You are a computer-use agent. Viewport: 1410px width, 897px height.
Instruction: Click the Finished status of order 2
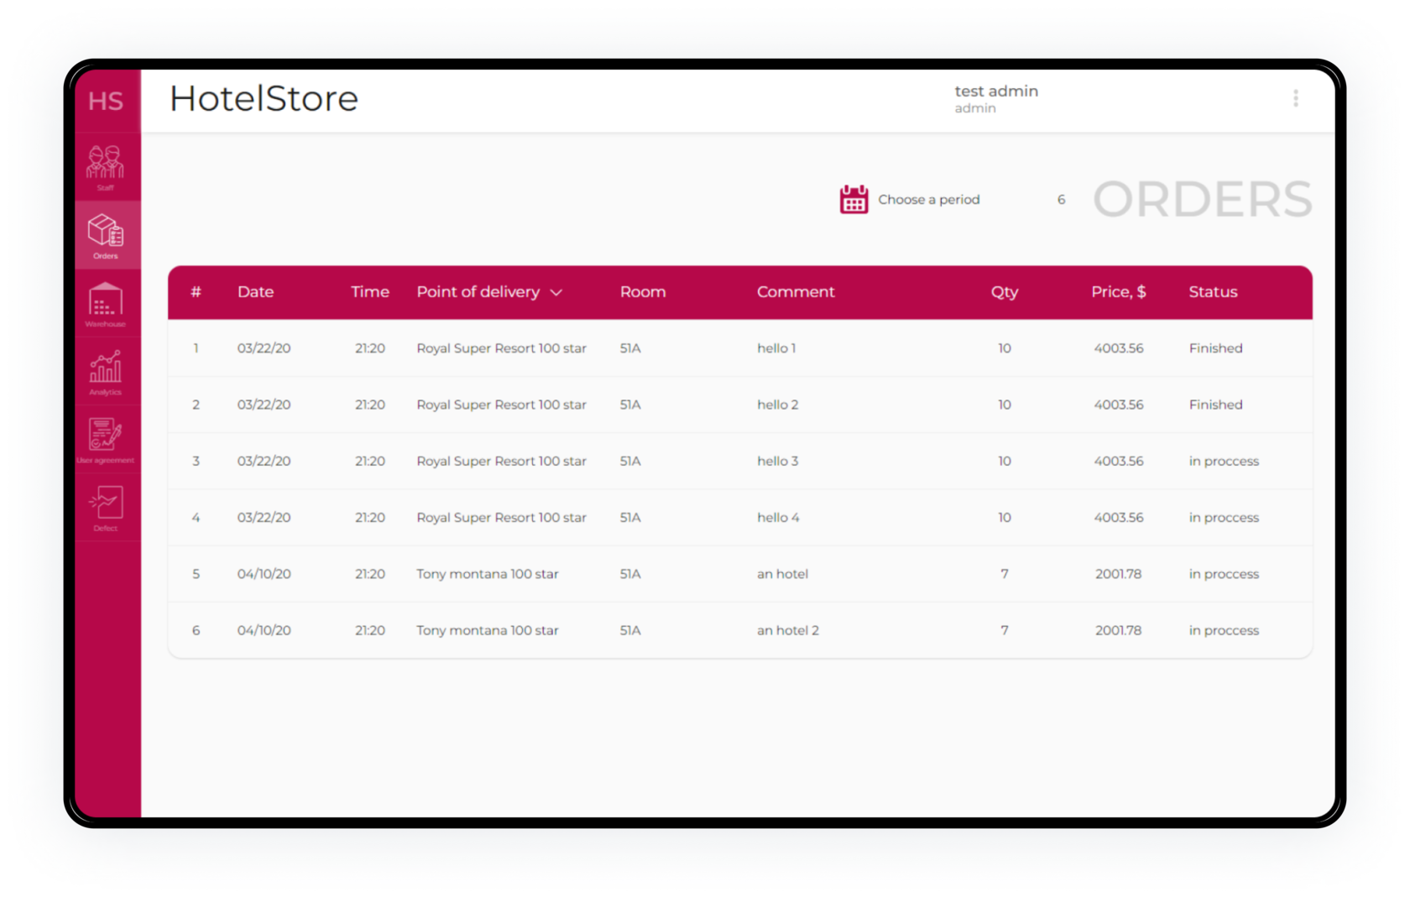point(1215,404)
